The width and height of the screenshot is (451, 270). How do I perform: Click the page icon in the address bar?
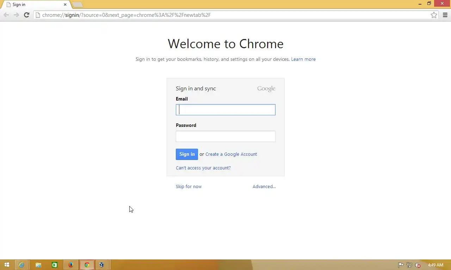tap(37, 15)
